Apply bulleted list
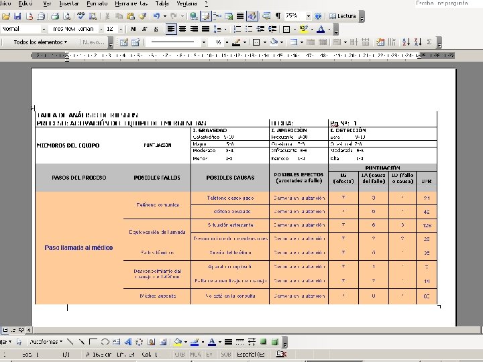The height and width of the screenshot is (362, 483). (x=249, y=29)
